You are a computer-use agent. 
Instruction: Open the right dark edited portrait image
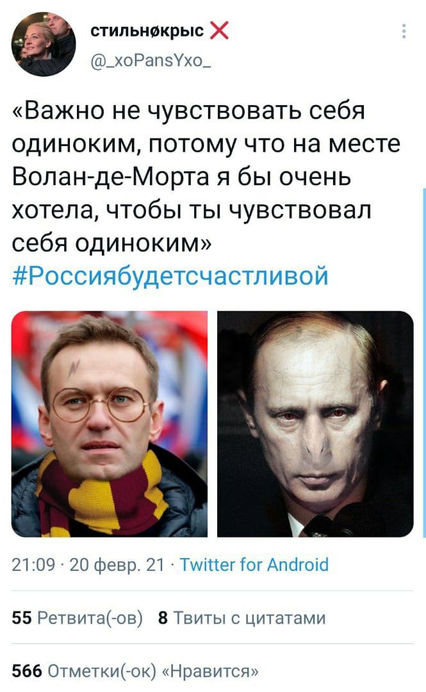[x=315, y=424]
